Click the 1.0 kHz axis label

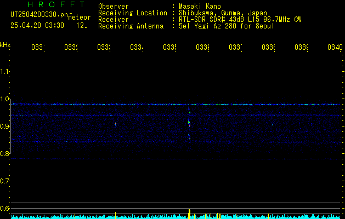coord(4,99)
